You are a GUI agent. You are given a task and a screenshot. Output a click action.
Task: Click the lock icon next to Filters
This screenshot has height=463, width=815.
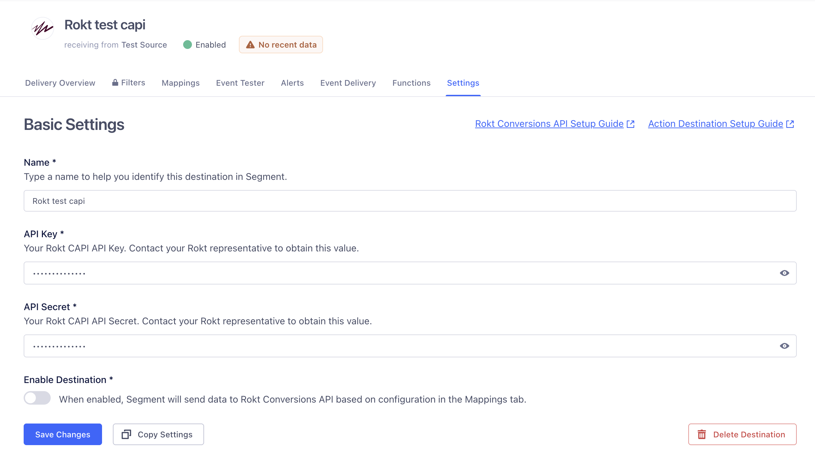pyautogui.click(x=115, y=82)
